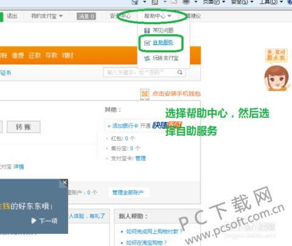Click the 消息 0 message badge
The width and height of the screenshot is (292, 246).
[x=86, y=16]
